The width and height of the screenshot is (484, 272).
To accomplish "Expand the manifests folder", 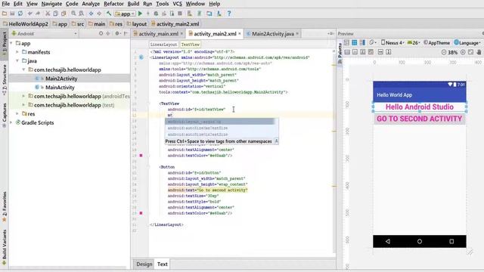I will (17, 52).
